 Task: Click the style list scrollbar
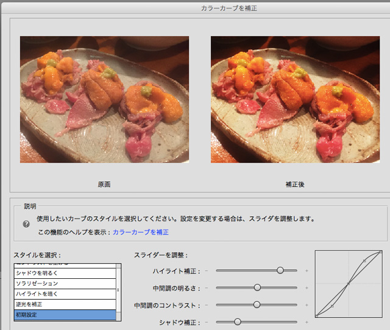coord(118,292)
